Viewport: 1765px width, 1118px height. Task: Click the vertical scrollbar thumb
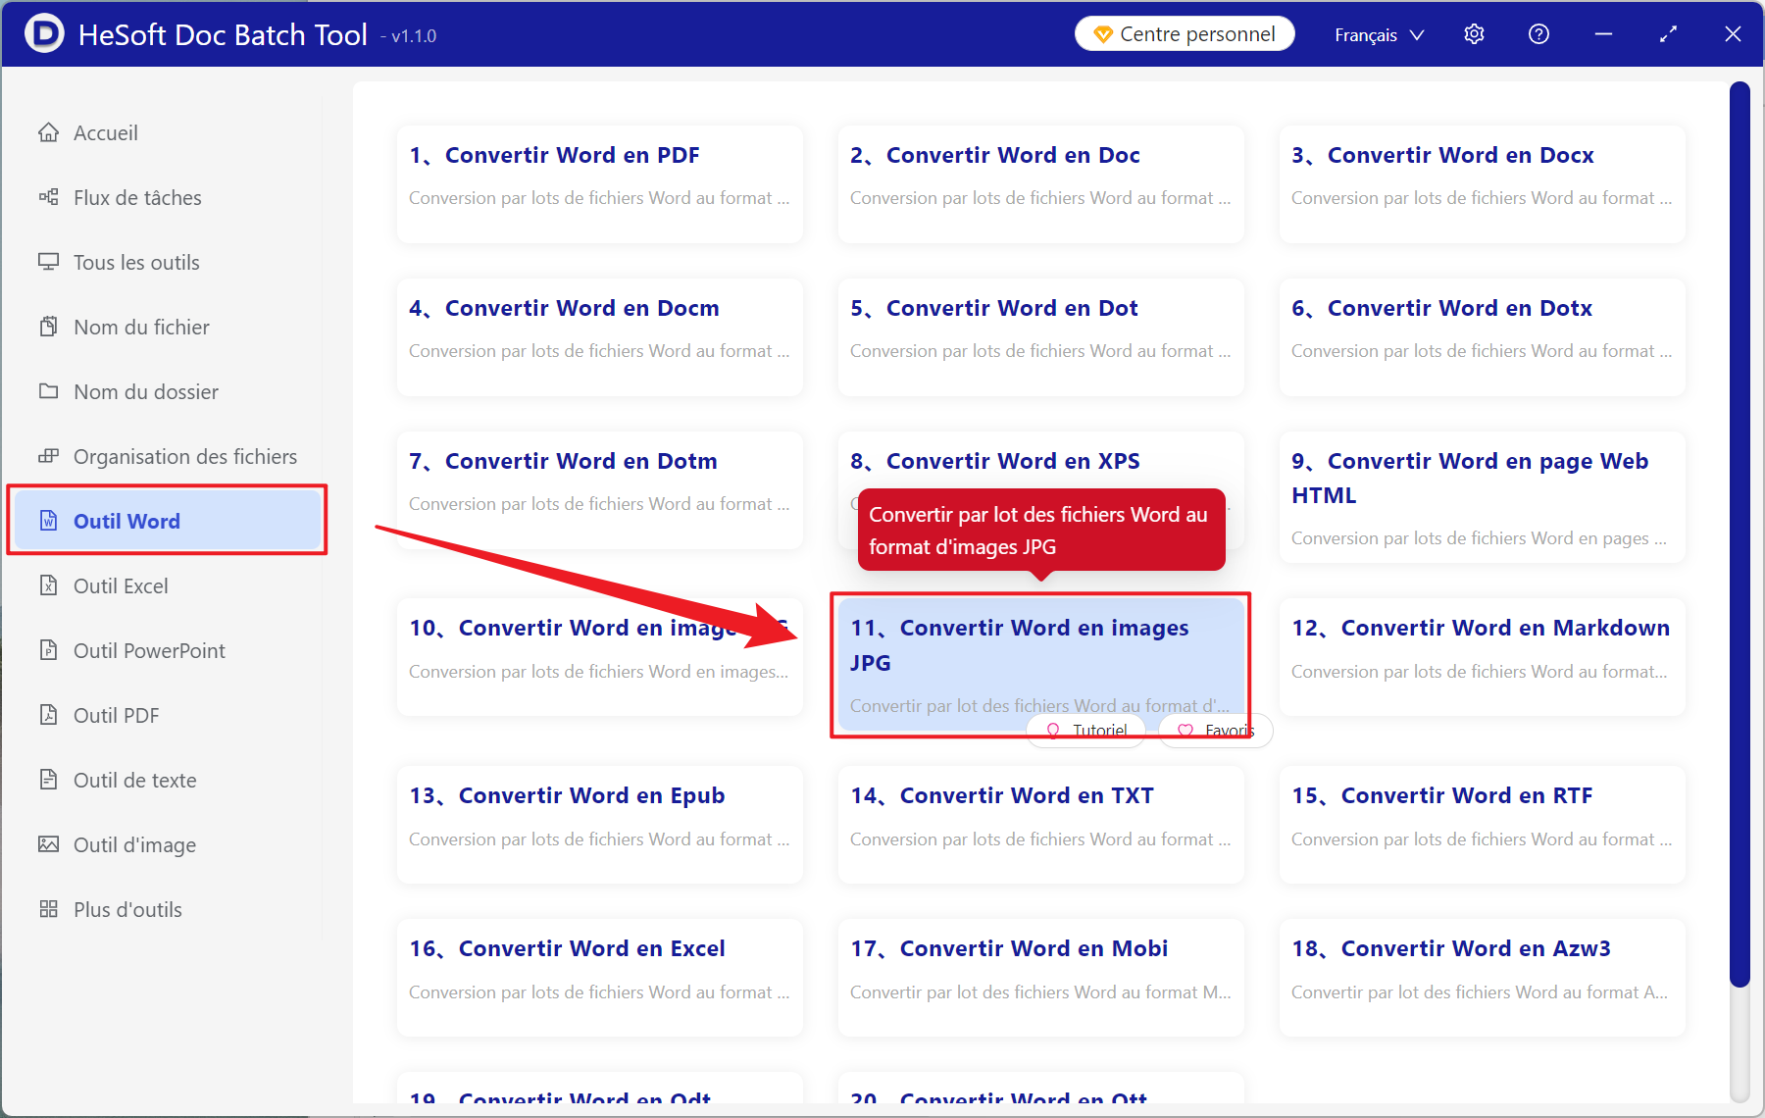click(1740, 534)
